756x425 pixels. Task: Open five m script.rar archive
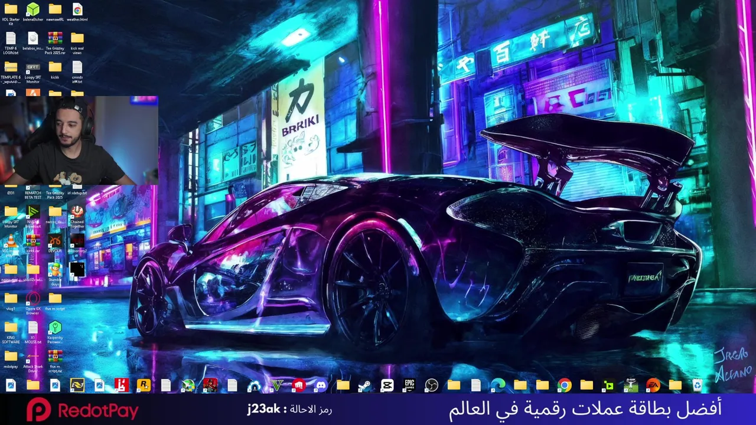[x=55, y=361]
